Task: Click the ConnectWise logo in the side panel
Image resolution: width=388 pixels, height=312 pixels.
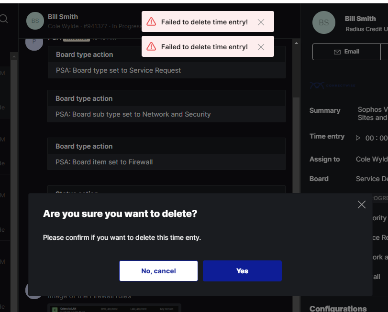Action: click(x=333, y=86)
